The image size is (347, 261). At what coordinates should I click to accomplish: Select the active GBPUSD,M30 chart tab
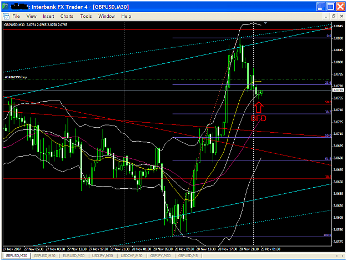coord(16,255)
